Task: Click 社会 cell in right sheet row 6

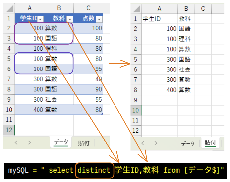Action: 186,69
